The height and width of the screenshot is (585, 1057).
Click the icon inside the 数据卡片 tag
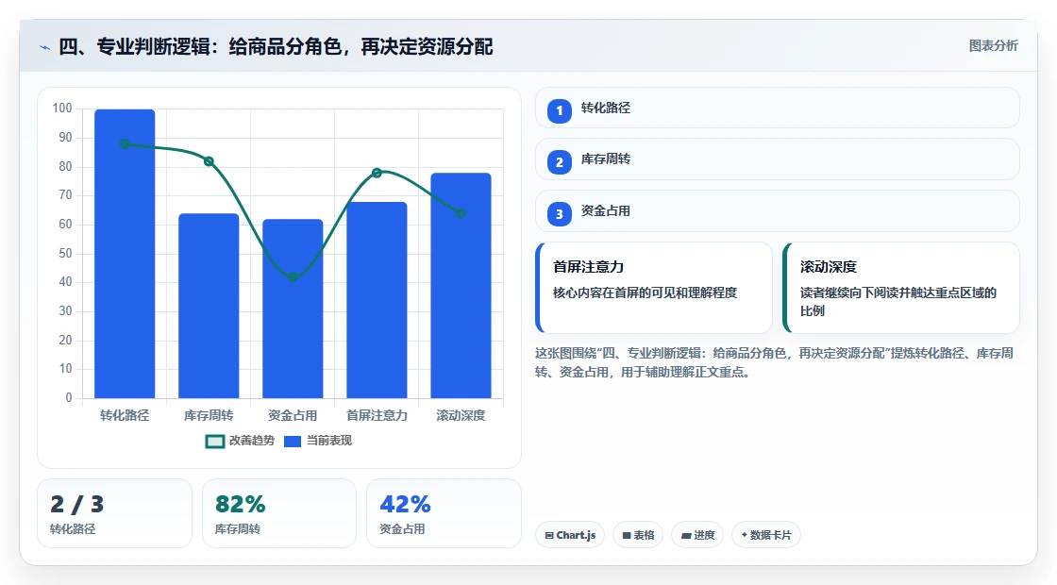coord(745,535)
